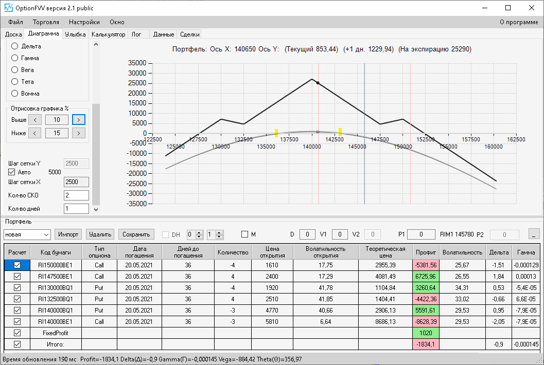
Task: Open О программе menu item
Action: coord(519,22)
